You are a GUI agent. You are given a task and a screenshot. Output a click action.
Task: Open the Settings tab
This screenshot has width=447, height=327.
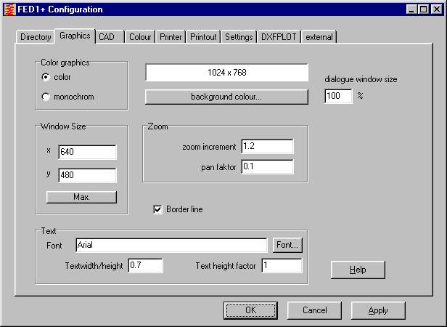239,37
